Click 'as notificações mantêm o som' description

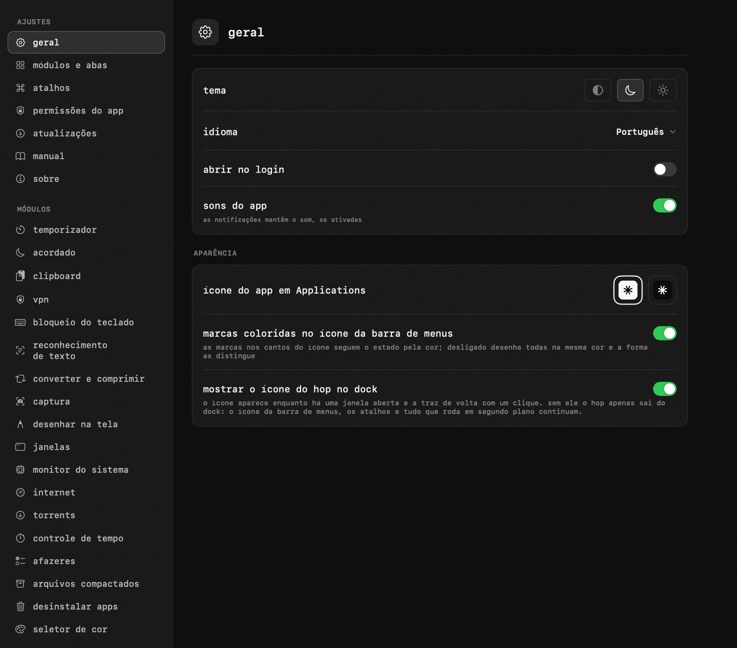pos(282,220)
